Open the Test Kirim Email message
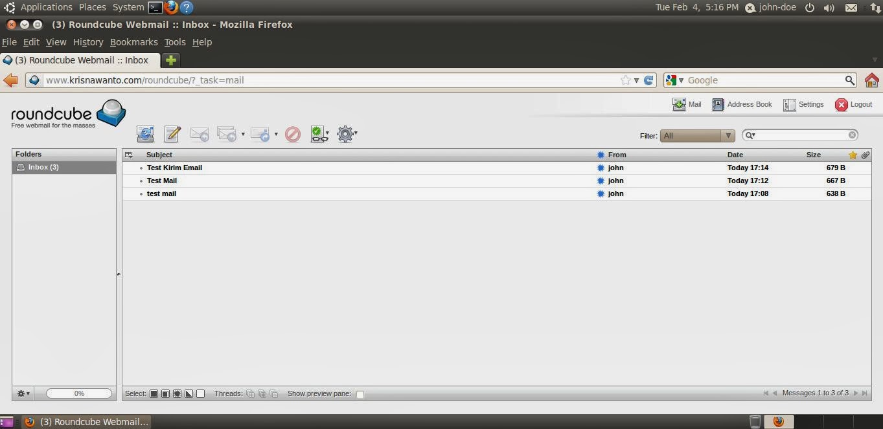883x429 pixels. [174, 168]
